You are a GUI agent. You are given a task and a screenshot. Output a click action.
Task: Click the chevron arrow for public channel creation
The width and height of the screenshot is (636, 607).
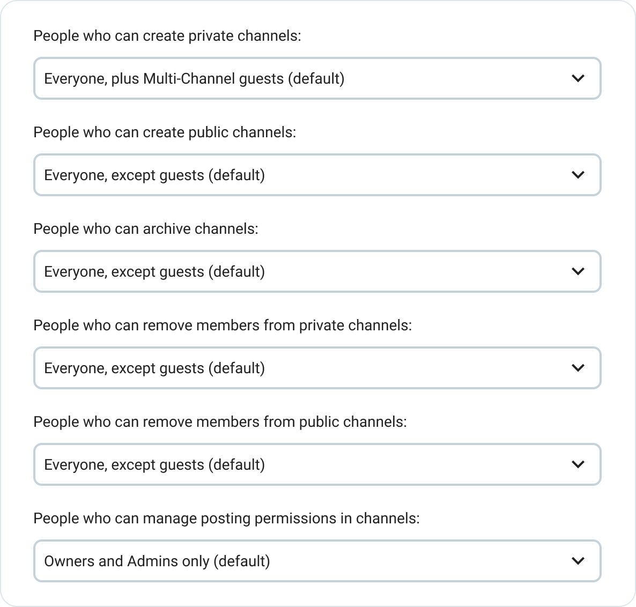point(578,175)
